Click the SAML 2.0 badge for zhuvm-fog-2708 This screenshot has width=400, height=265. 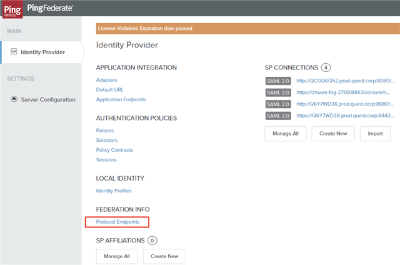(x=278, y=92)
